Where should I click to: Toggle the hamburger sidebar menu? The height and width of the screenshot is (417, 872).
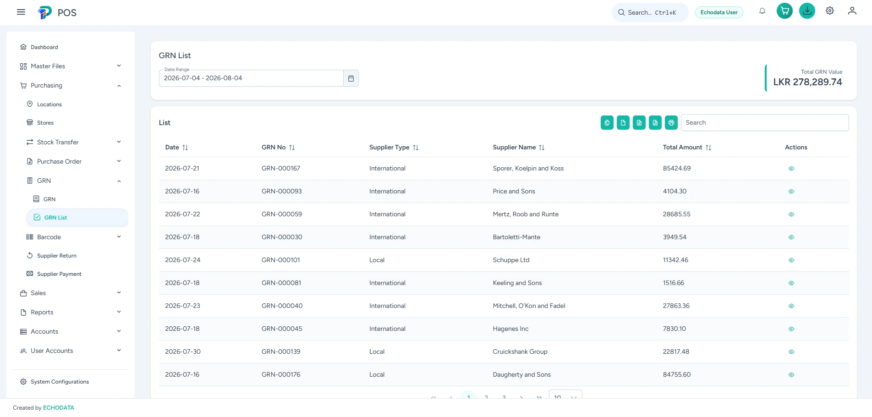(21, 12)
